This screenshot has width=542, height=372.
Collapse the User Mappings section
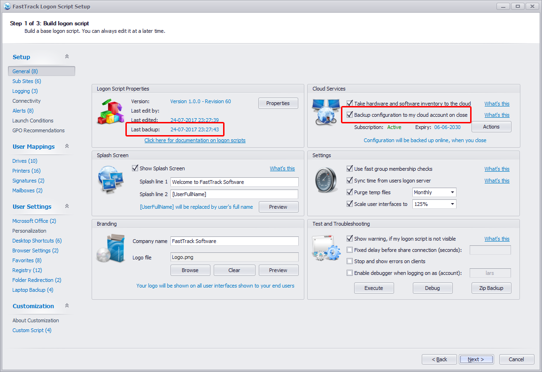coord(67,146)
